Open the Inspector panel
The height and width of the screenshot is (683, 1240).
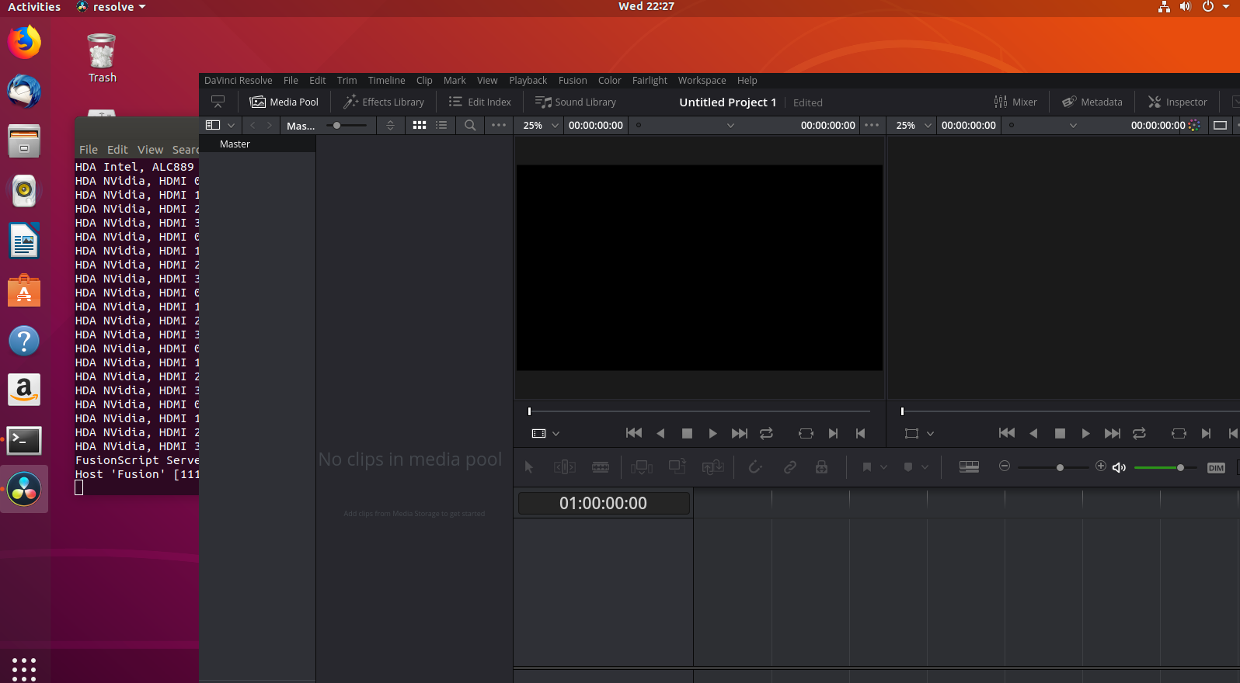(x=1178, y=102)
